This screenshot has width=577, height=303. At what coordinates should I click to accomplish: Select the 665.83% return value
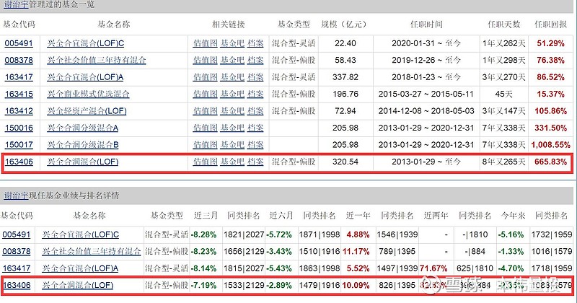(x=550, y=162)
